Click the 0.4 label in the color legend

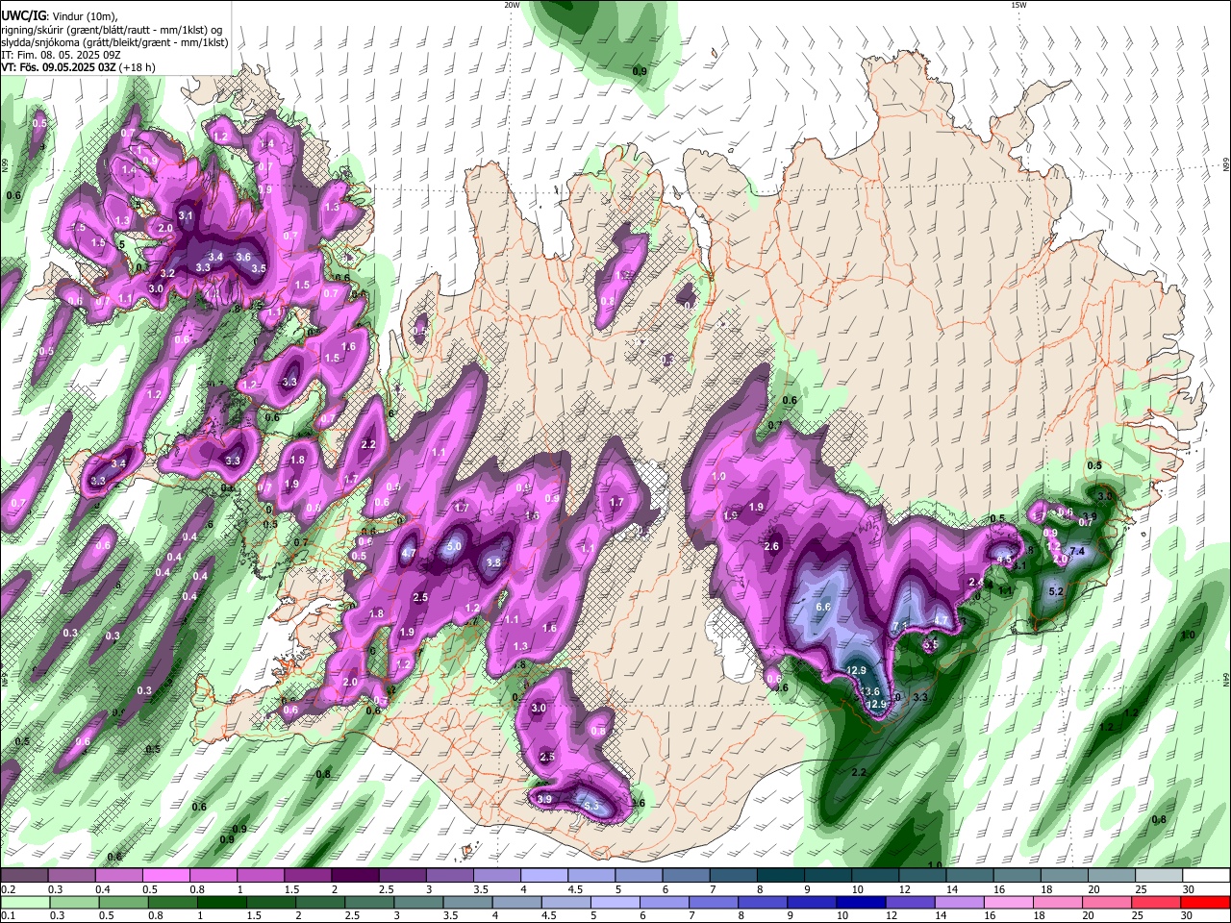[x=103, y=889]
